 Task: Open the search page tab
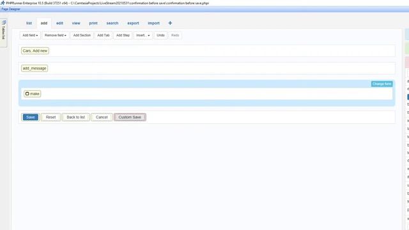click(112, 23)
